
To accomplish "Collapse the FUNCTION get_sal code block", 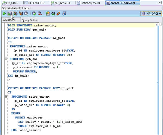I will point(6,59).
